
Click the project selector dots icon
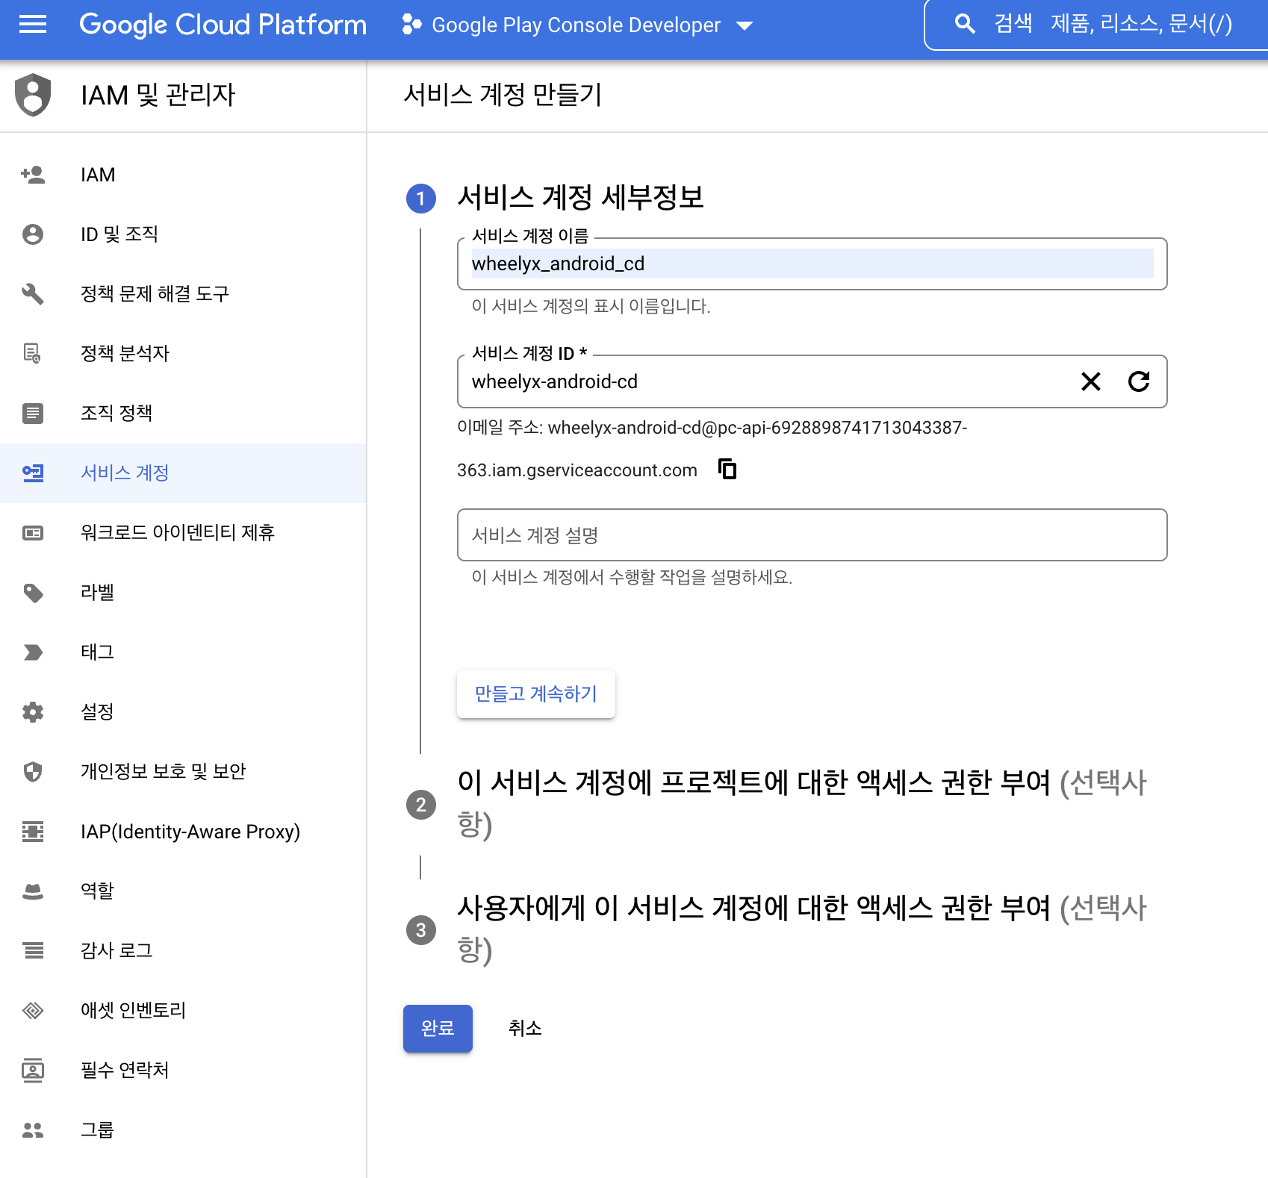click(x=411, y=25)
